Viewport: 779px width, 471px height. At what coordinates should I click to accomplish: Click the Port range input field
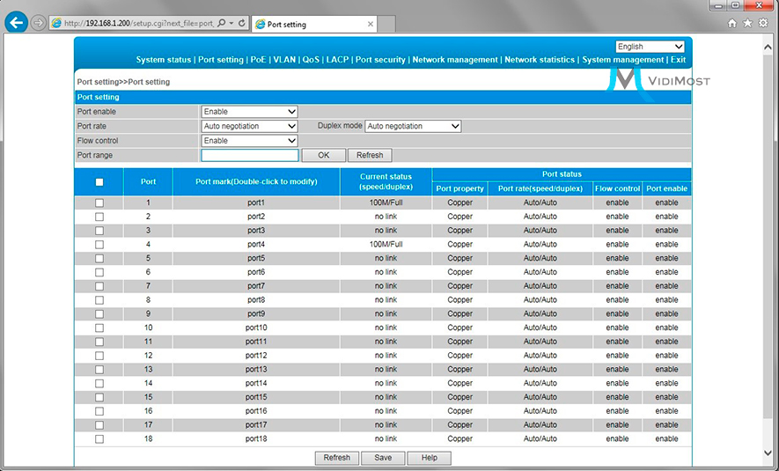tap(249, 155)
